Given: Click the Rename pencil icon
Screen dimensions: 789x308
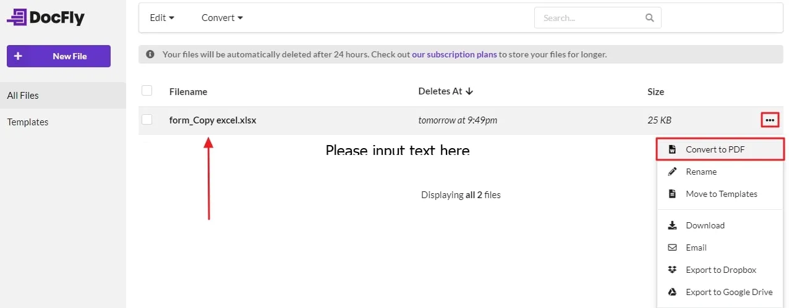Looking at the screenshot, I should click(x=672, y=172).
